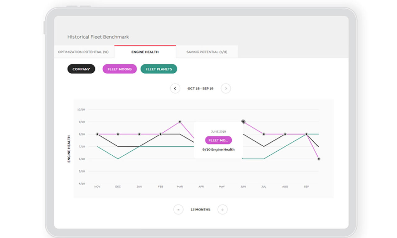Go to the previous date range arrow
397x238 pixels.
[175, 89]
